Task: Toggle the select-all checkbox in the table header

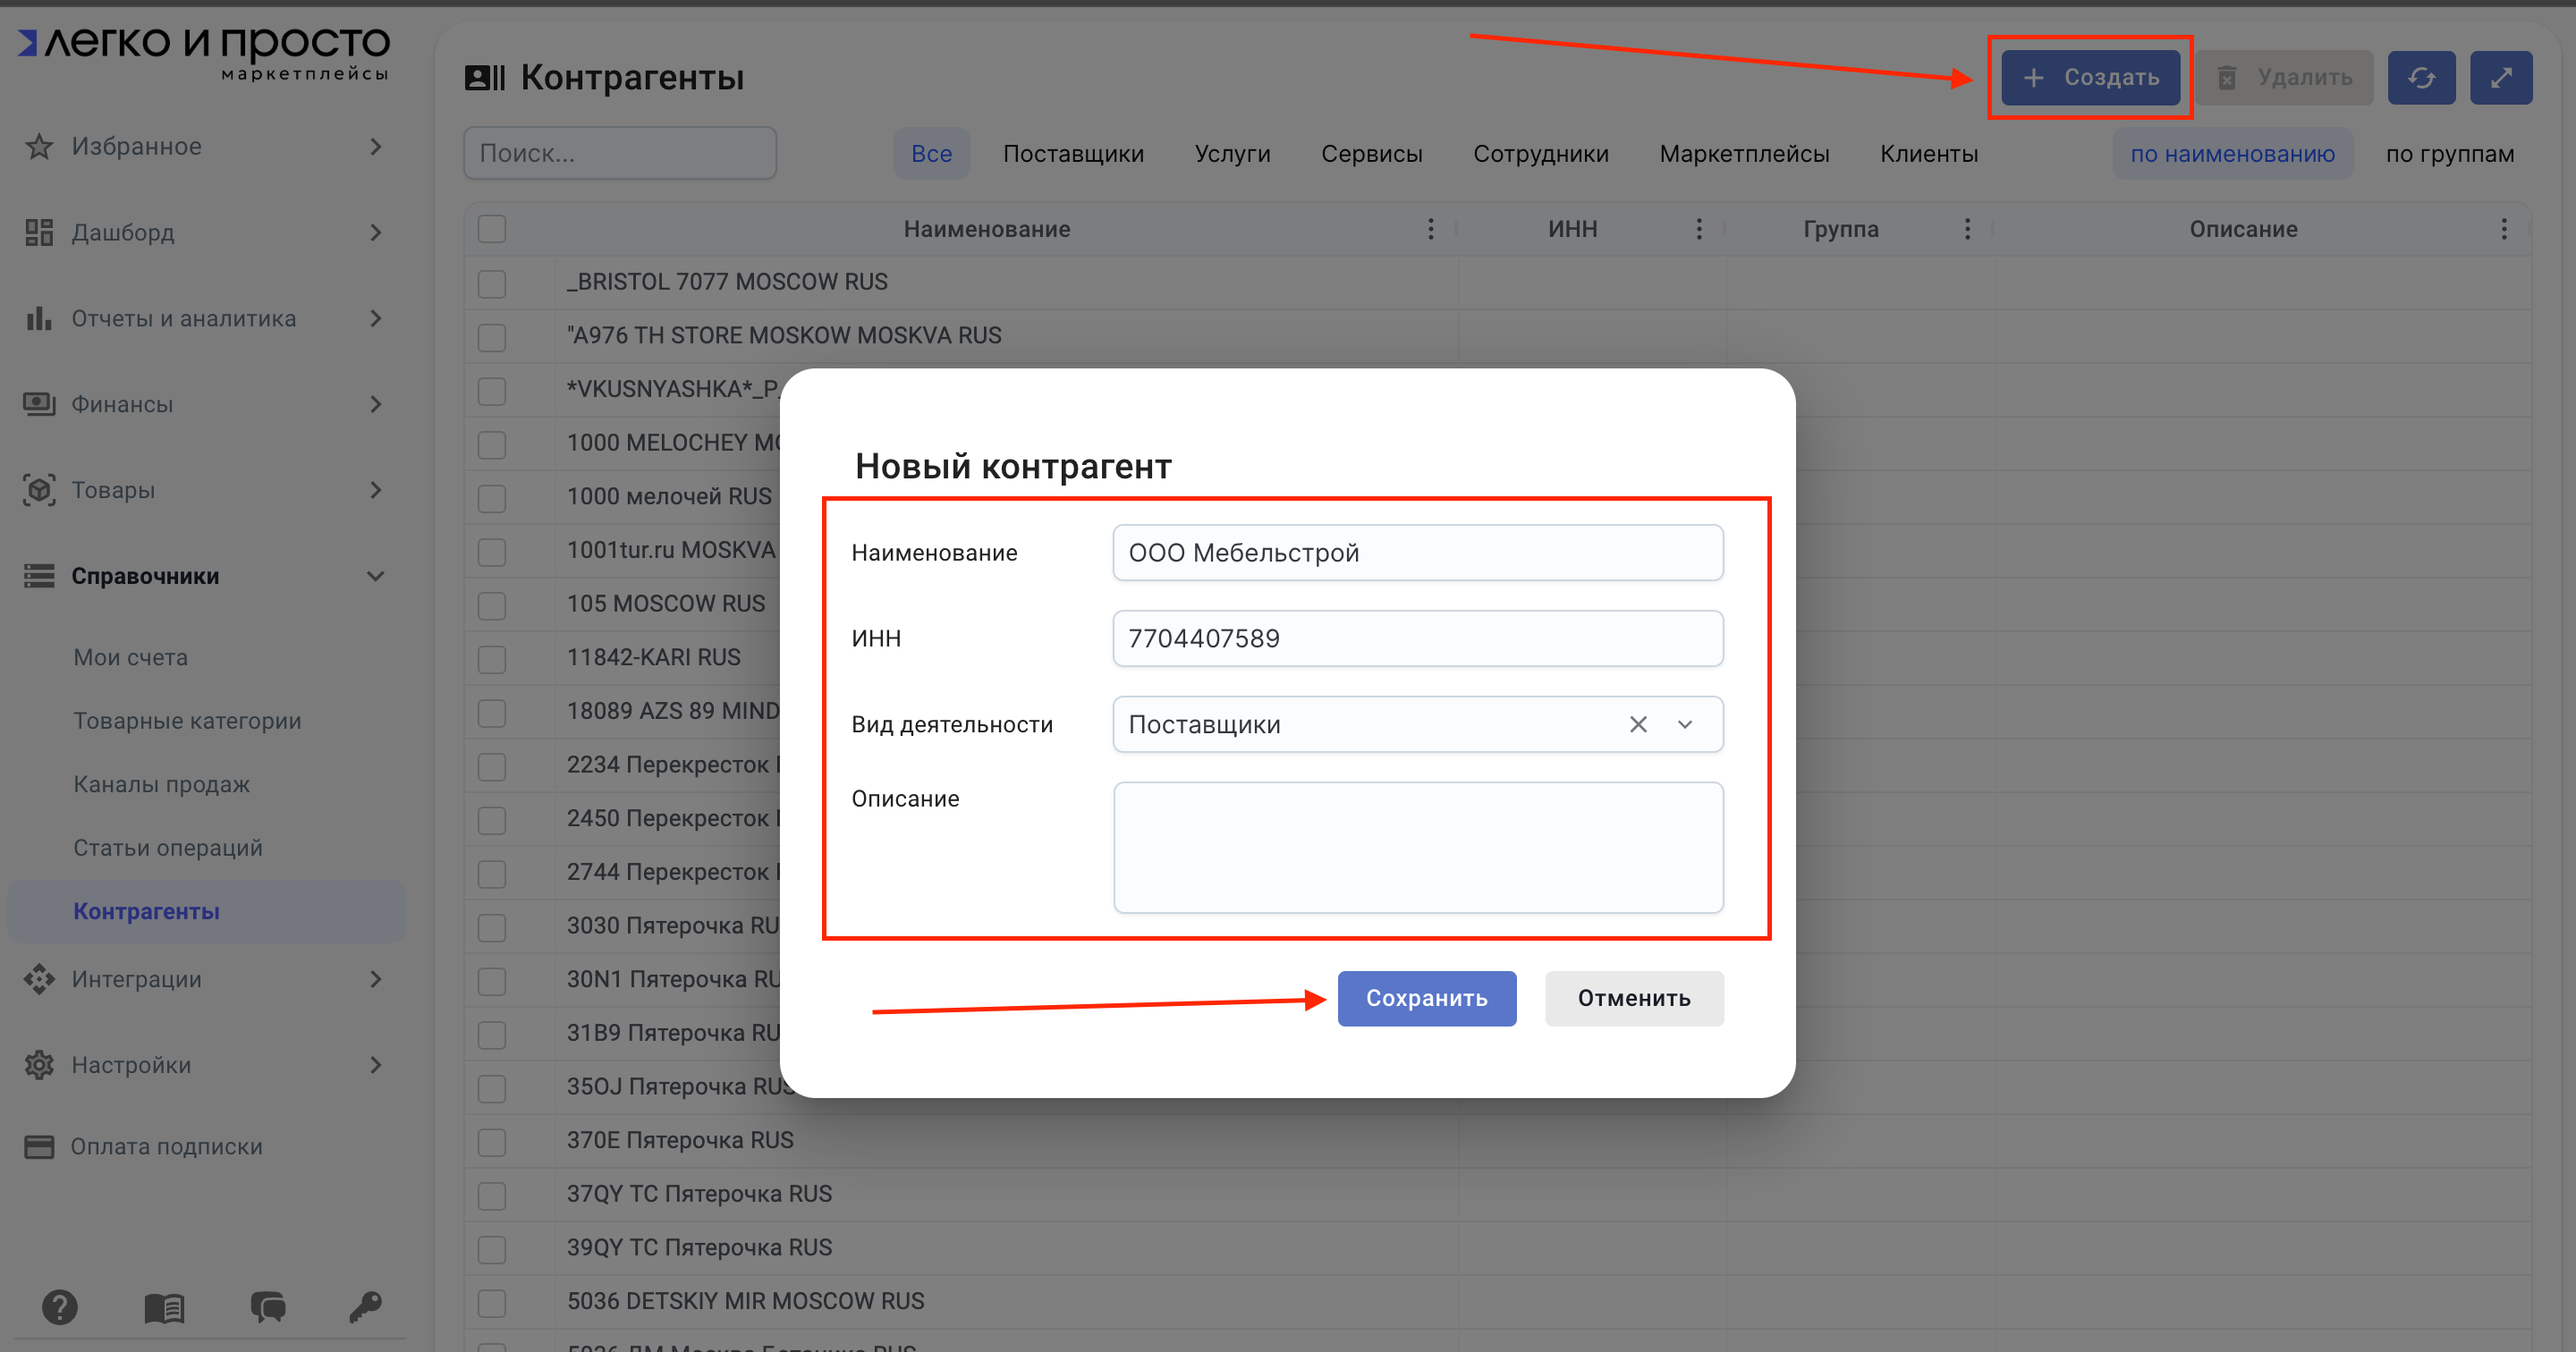Action: 491,229
